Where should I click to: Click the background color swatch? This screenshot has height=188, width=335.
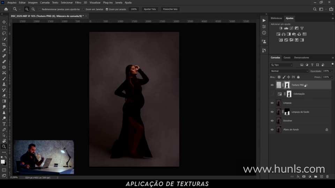[x=5, y=164]
